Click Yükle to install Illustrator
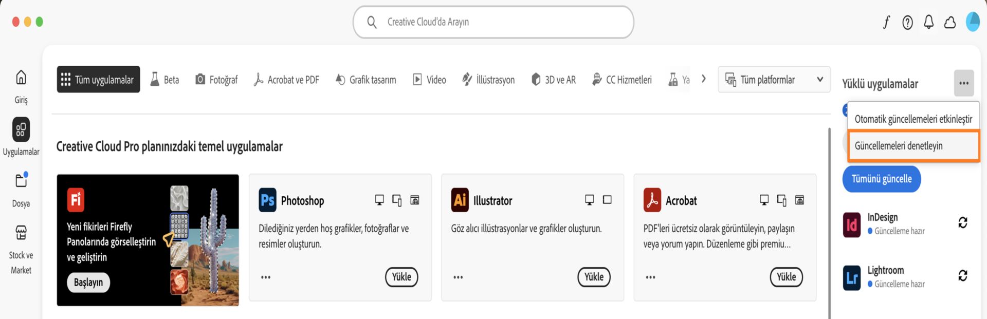987x319 pixels. 594,277
